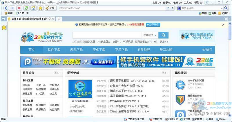The width and height of the screenshot is (232, 122).
Task: Click the sidebar favorites star icon
Action: click(4, 27)
